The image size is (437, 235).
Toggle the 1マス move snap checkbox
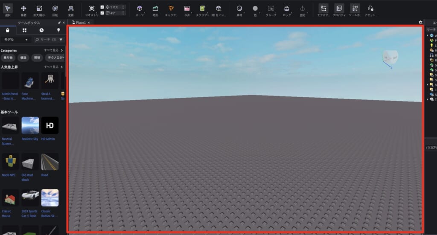tap(102, 7)
